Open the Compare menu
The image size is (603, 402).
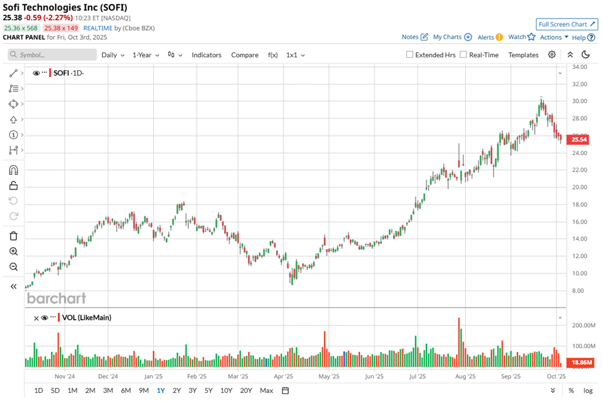click(x=245, y=55)
